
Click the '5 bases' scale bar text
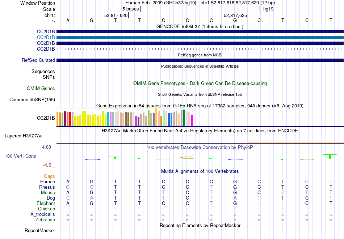(130, 9)
